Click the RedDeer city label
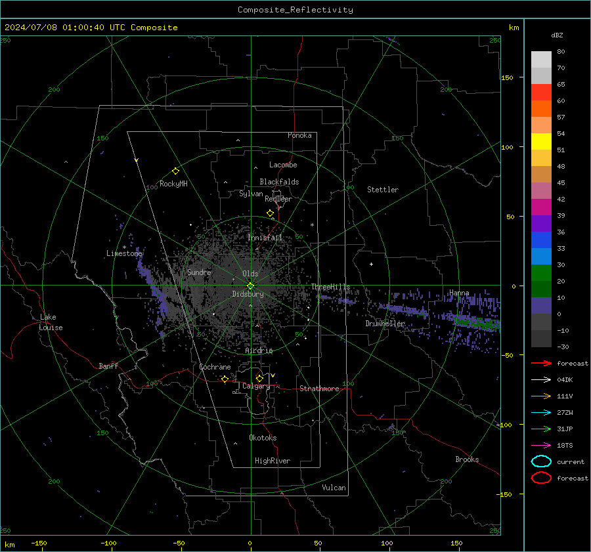 tap(278, 199)
